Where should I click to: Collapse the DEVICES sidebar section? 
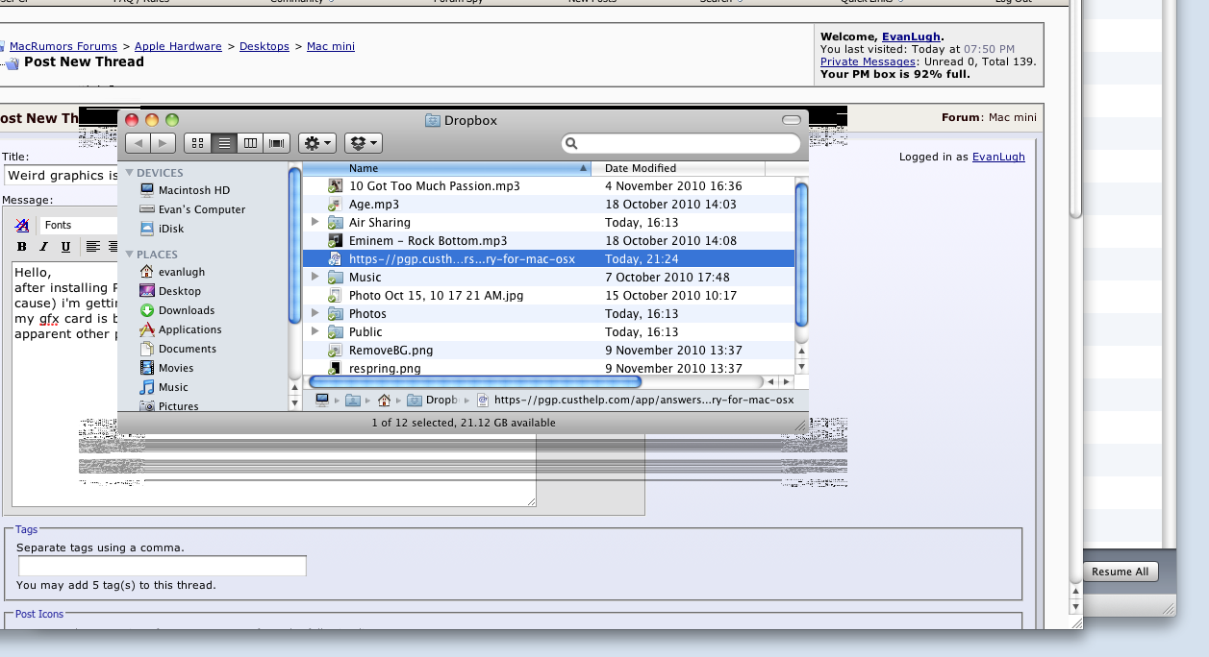(x=130, y=173)
